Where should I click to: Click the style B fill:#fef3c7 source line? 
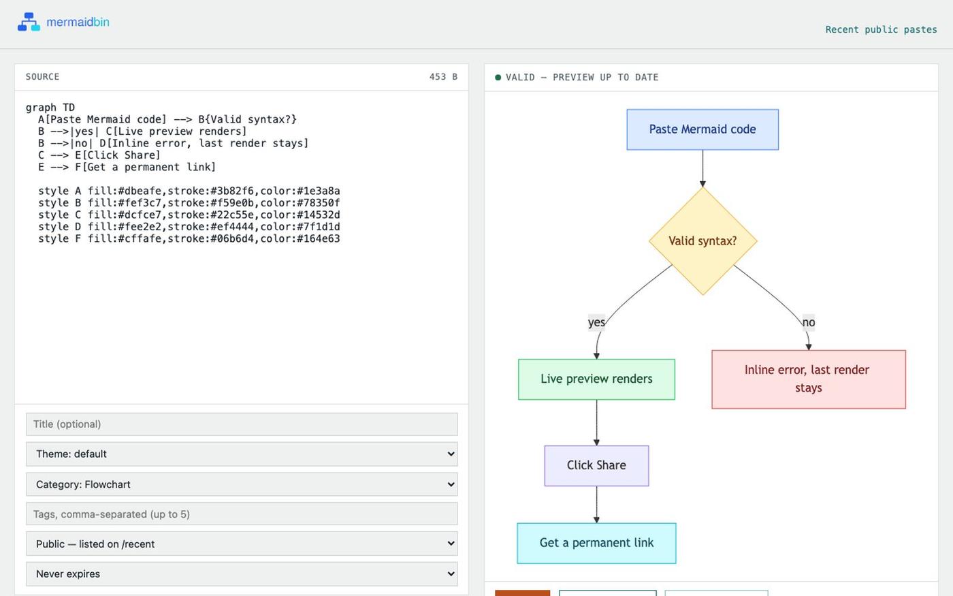tap(189, 203)
